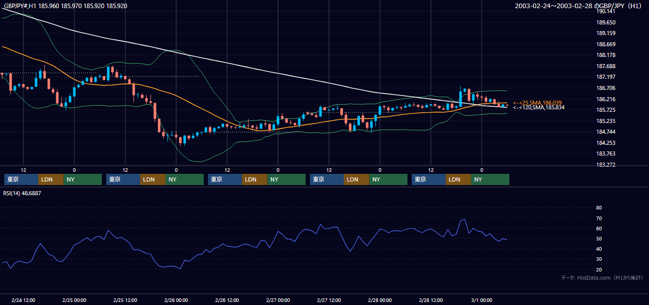Click the 2/25 00:00 time label
649x305 pixels.
pyautogui.click(x=74, y=300)
